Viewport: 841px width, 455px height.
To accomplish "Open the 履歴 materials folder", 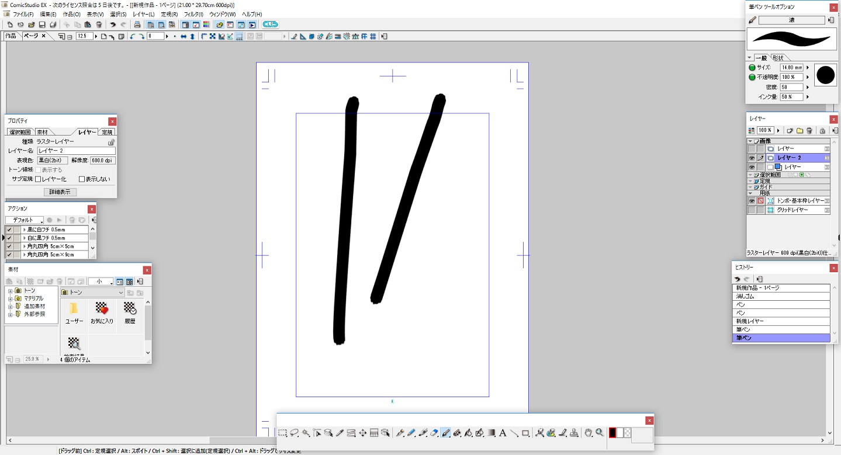I will coord(130,313).
